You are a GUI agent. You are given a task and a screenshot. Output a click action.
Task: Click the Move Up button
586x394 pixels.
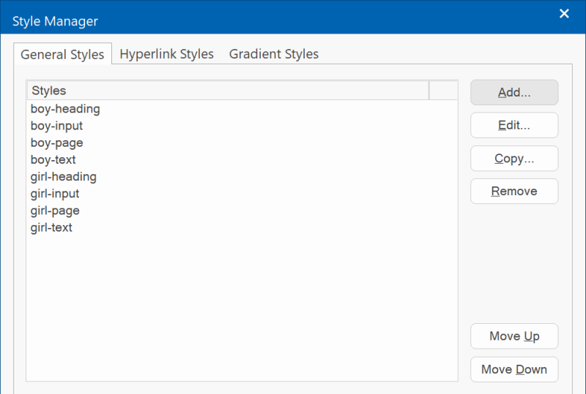point(514,336)
